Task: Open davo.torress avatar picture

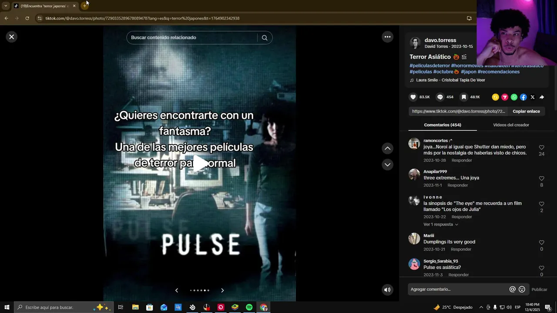Action: tap(415, 43)
